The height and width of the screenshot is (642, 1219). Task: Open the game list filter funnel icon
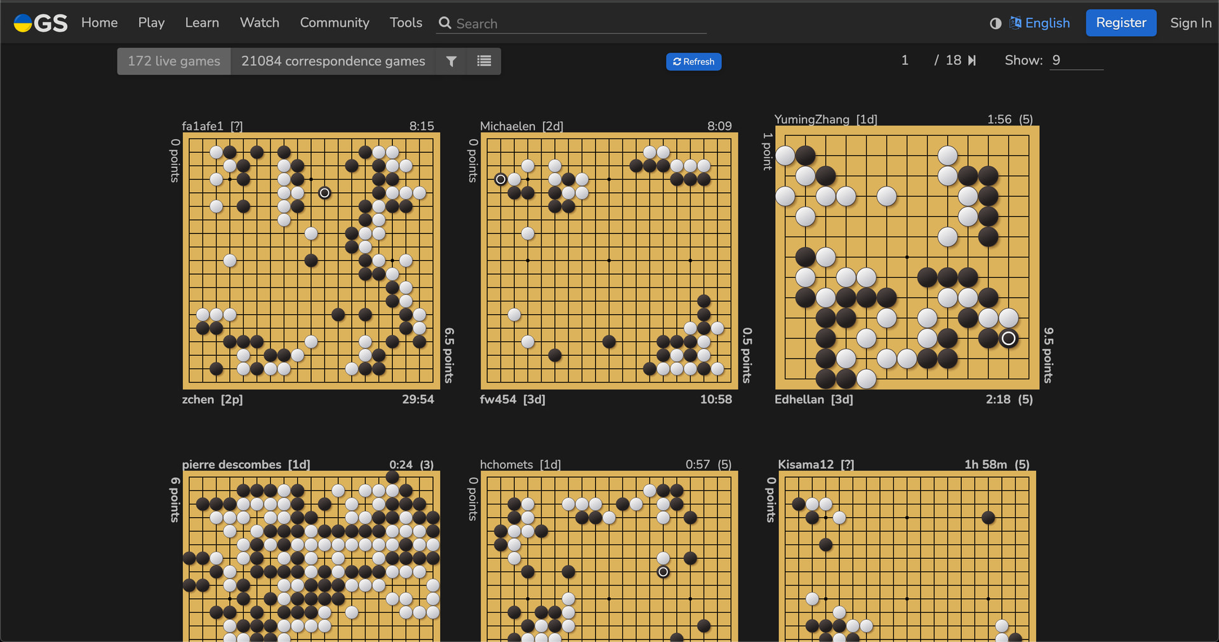click(x=451, y=62)
